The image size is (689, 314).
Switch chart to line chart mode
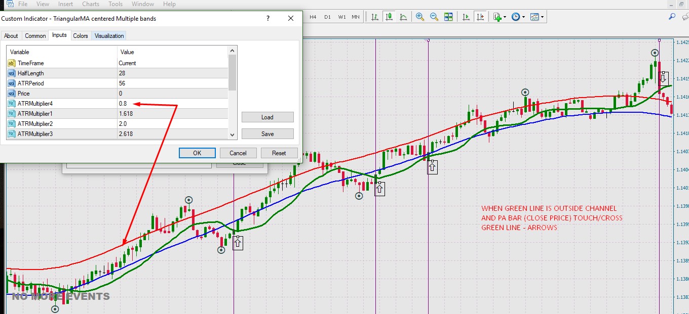point(403,17)
